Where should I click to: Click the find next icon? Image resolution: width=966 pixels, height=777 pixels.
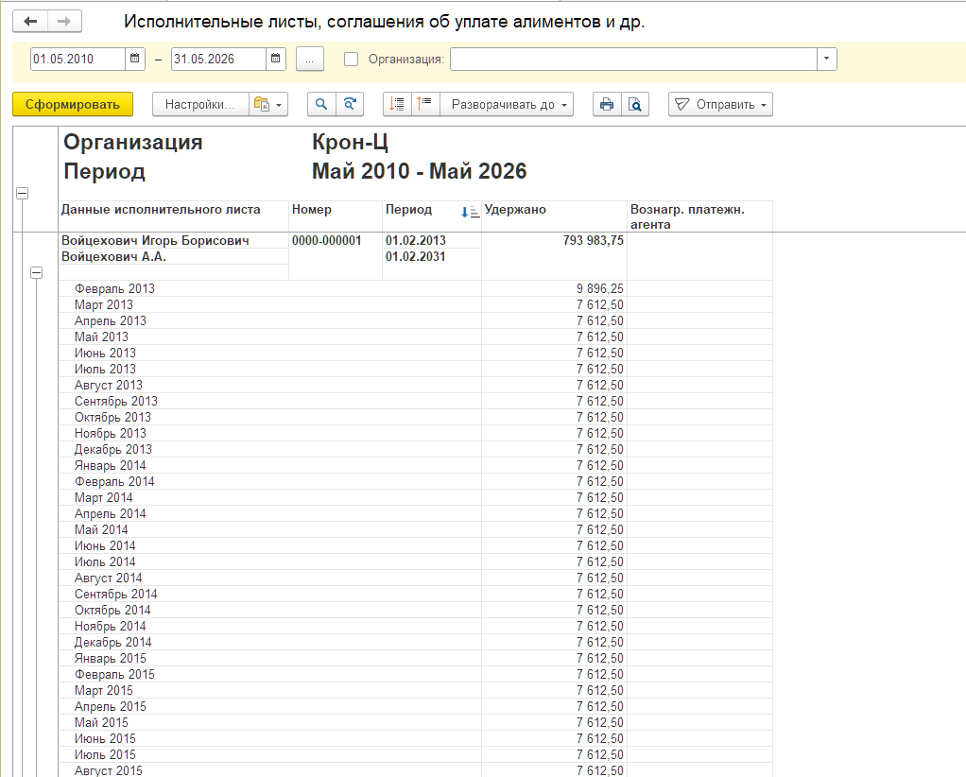point(350,104)
